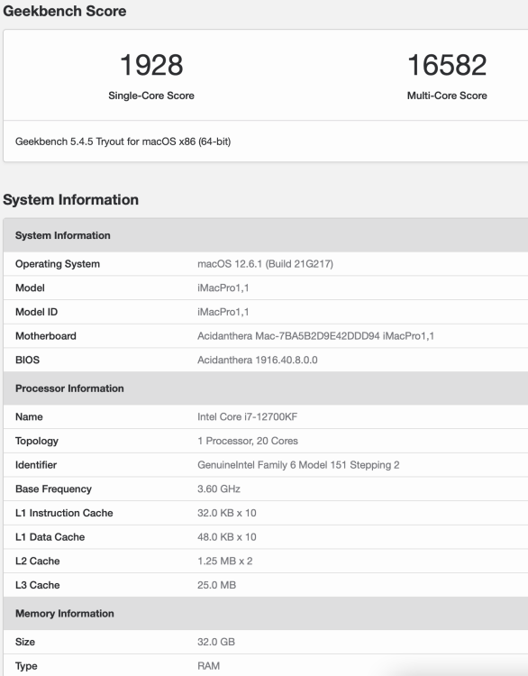Click the BIOS version 1916.40.8.0.0 value
Viewport: 528px width, 676px height.
[258, 360]
